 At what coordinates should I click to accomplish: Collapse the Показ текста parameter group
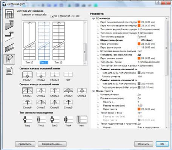[94, 91]
